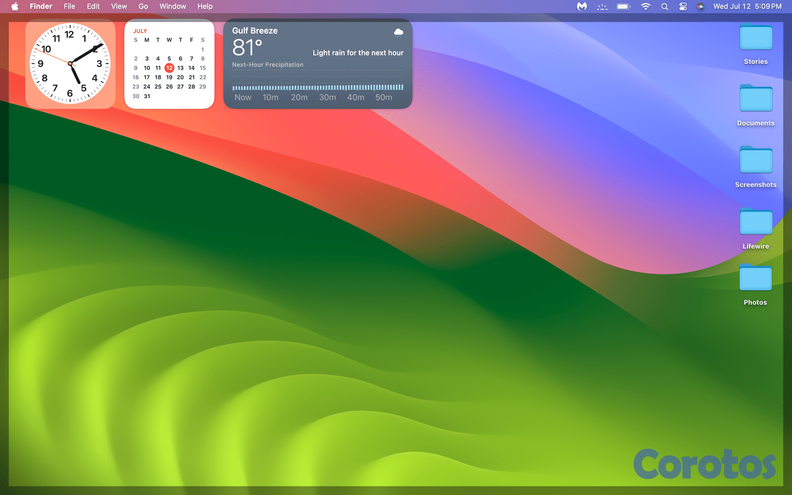This screenshot has width=792, height=495.
Task: Open the Photos folder
Action: point(756,278)
